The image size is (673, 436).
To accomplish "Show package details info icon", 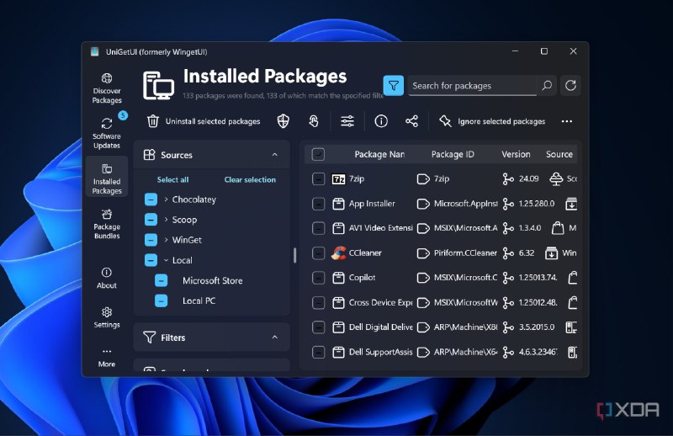I will 381,121.
